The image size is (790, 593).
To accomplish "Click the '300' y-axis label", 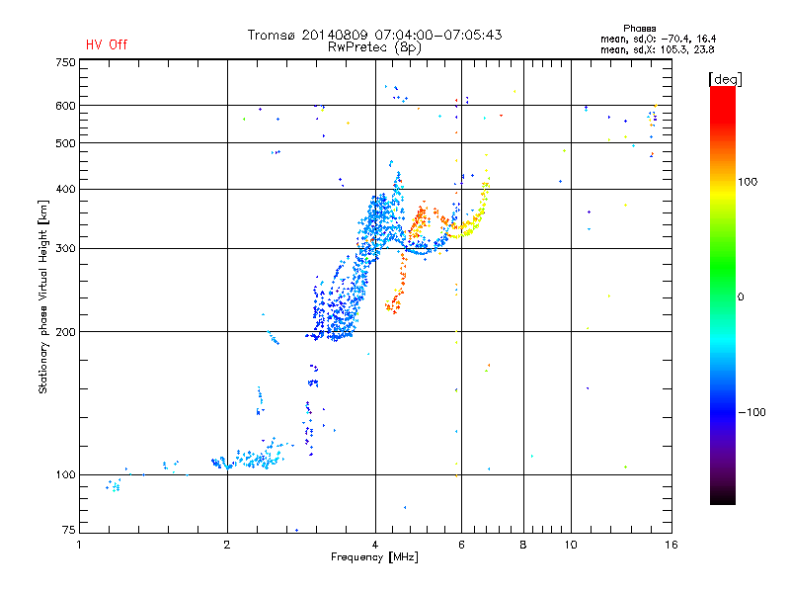I will coord(65,249).
